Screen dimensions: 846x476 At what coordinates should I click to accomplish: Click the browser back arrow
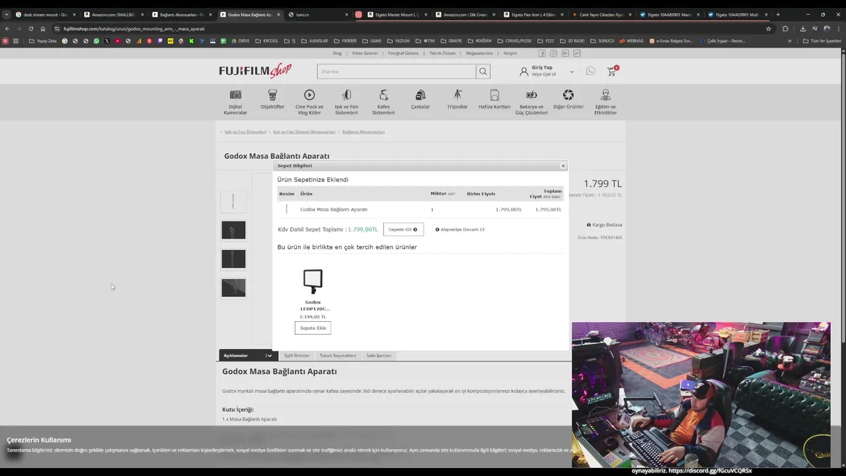point(7,28)
